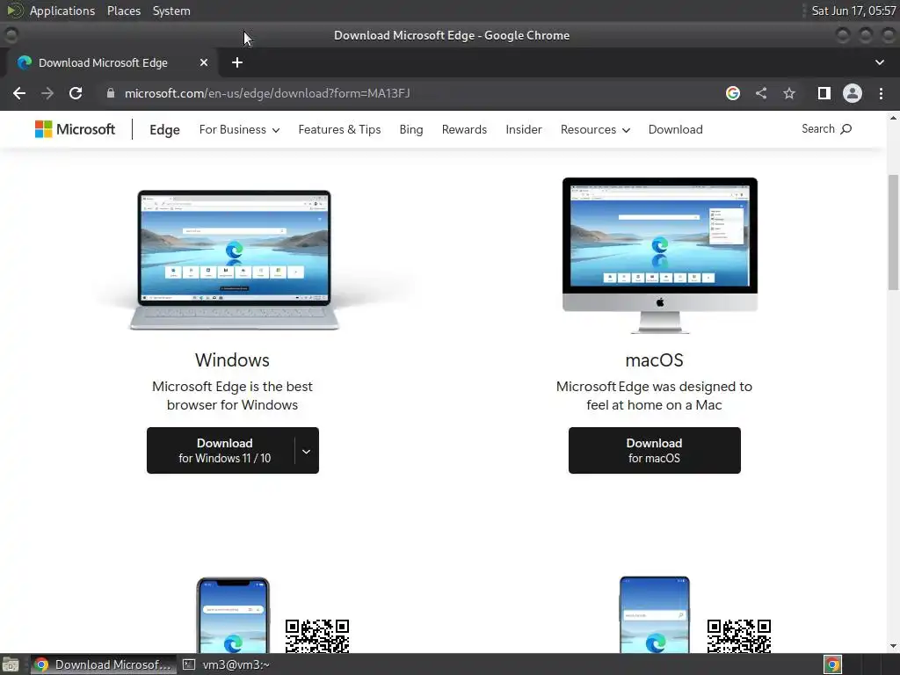Click the Android QR code

(x=738, y=636)
